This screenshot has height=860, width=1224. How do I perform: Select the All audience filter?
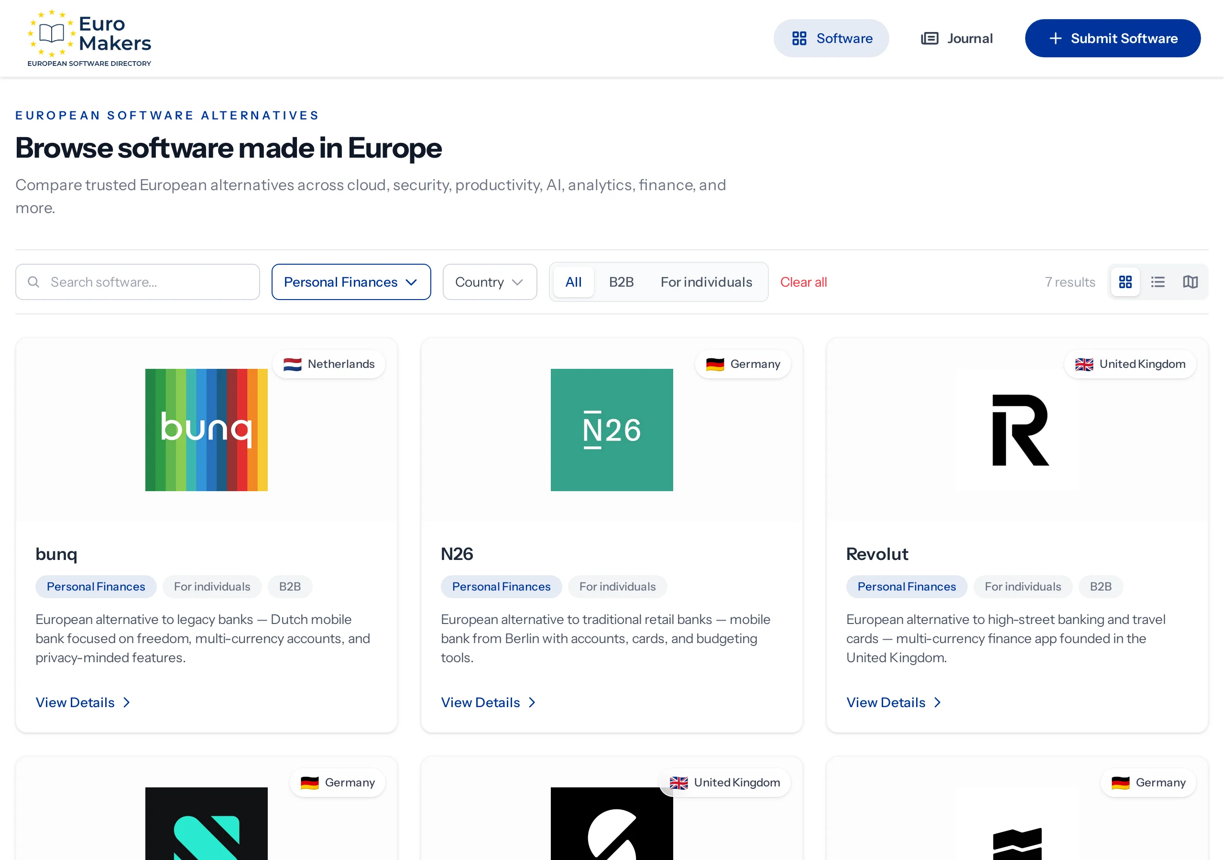pyautogui.click(x=574, y=282)
